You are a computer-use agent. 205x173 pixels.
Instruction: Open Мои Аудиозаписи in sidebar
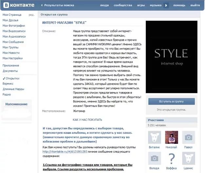point(14,36)
